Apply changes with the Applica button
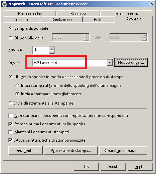Image resolution: width=156 pixels, height=174 pixels. [140, 167]
